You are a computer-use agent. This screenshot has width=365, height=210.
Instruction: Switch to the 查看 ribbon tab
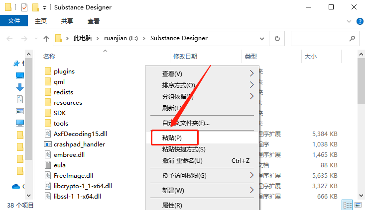click(94, 21)
